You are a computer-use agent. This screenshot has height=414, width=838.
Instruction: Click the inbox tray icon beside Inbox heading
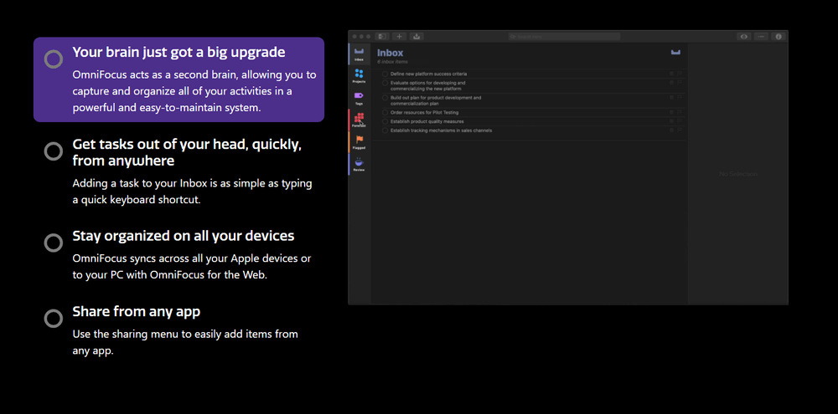click(x=675, y=52)
